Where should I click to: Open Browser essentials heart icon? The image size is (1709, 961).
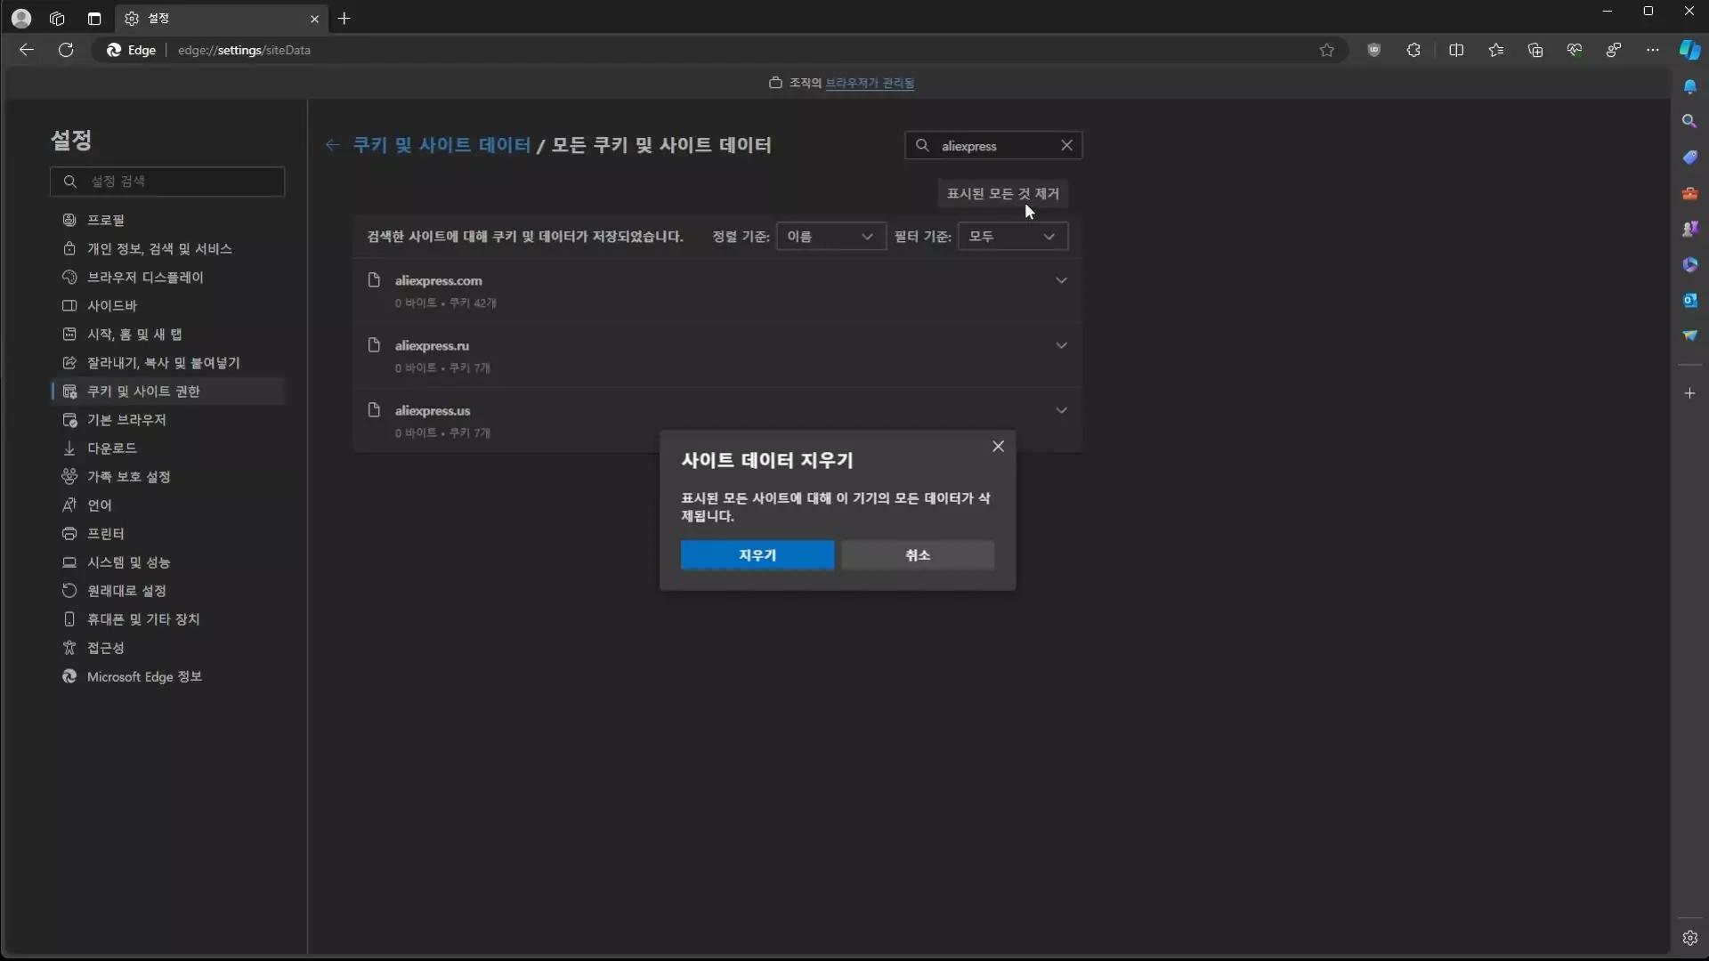[1575, 51]
